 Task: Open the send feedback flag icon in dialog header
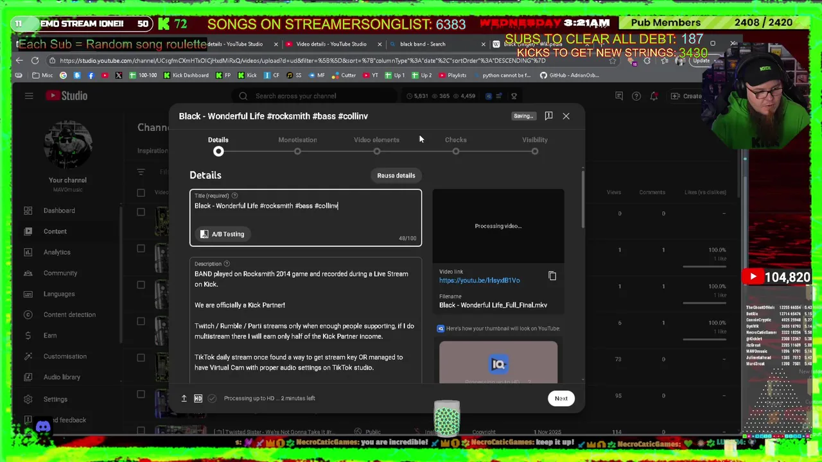[x=548, y=116]
